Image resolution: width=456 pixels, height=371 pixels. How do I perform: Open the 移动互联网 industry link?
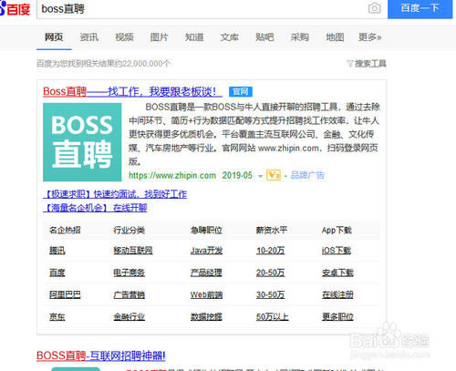tap(133, 251)
